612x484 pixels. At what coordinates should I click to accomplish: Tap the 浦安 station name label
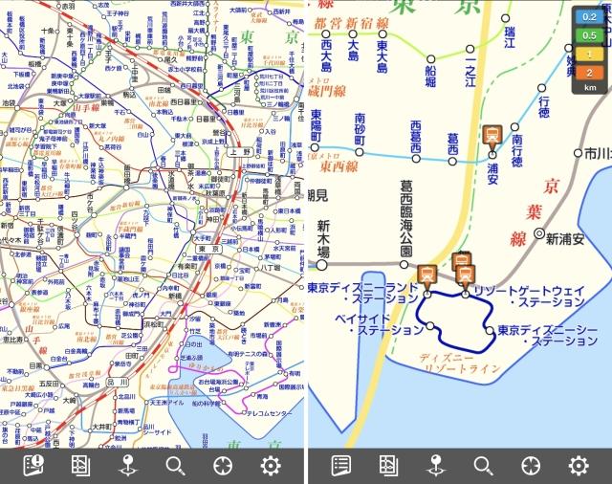point(492,173)
